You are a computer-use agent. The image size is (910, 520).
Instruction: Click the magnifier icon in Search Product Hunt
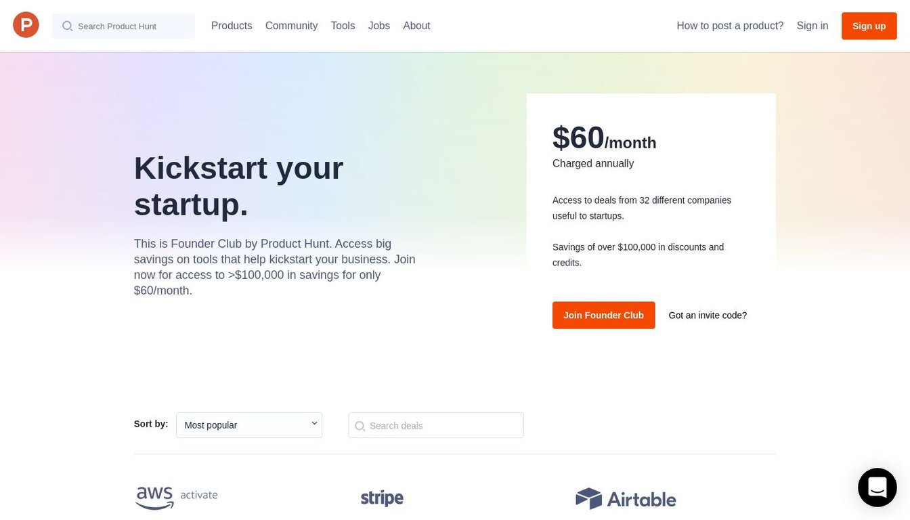click(67, 26)
